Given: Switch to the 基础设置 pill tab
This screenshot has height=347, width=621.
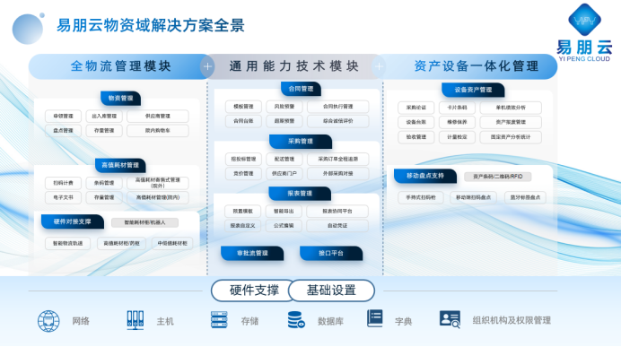Looking at the screenshot, I should coord(331,291).
